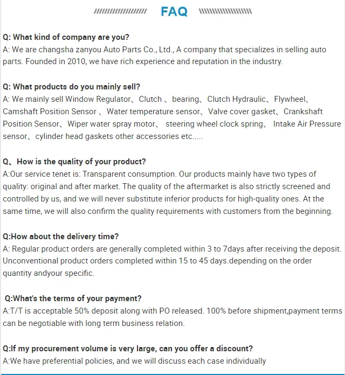Select the question "What kind of company are you?"
Image resolution: width=345 pixels, height=375 pixels.
[66, 37]
